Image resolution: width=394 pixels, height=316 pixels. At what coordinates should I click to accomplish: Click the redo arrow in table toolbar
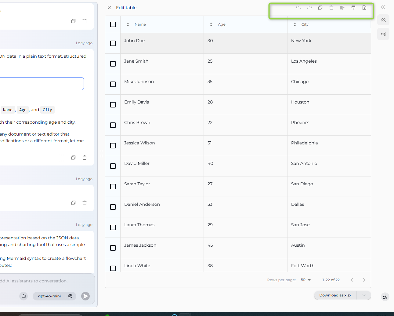click(x=309, y=8)
